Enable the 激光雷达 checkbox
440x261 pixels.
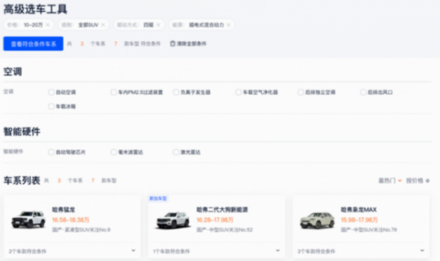coord(176,152)
